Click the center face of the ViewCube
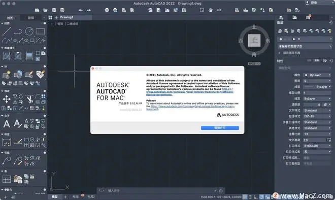The height and width of the screenshot is (200, 335). [254, 41]
